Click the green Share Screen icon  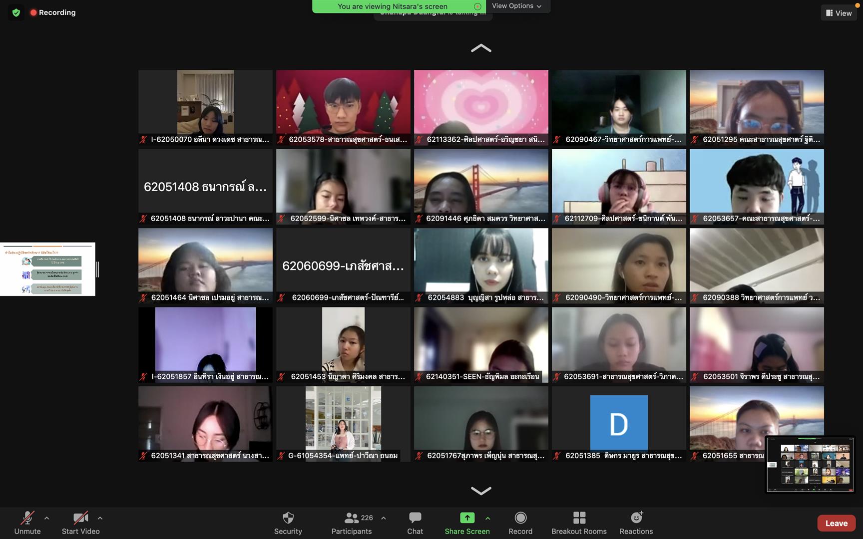pos(467,518)
